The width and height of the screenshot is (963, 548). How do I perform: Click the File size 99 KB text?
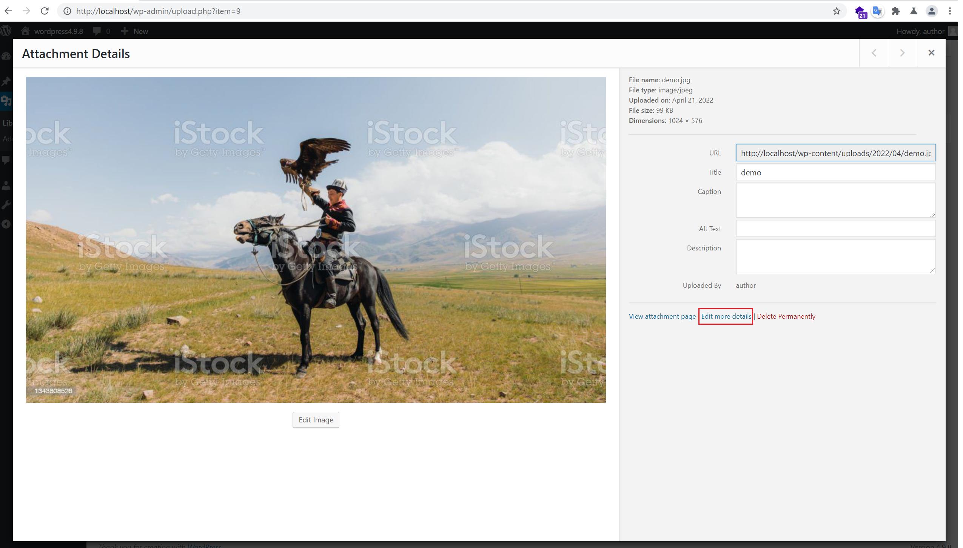[x=651, y=111]
